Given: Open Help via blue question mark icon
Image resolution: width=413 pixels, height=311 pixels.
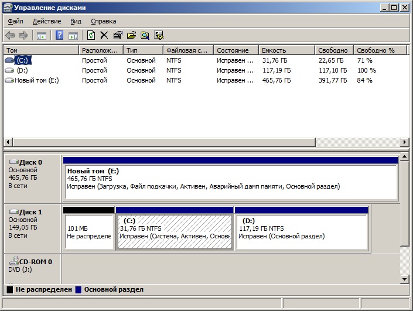Looking at the screenshot, I should tap(59, 36).
